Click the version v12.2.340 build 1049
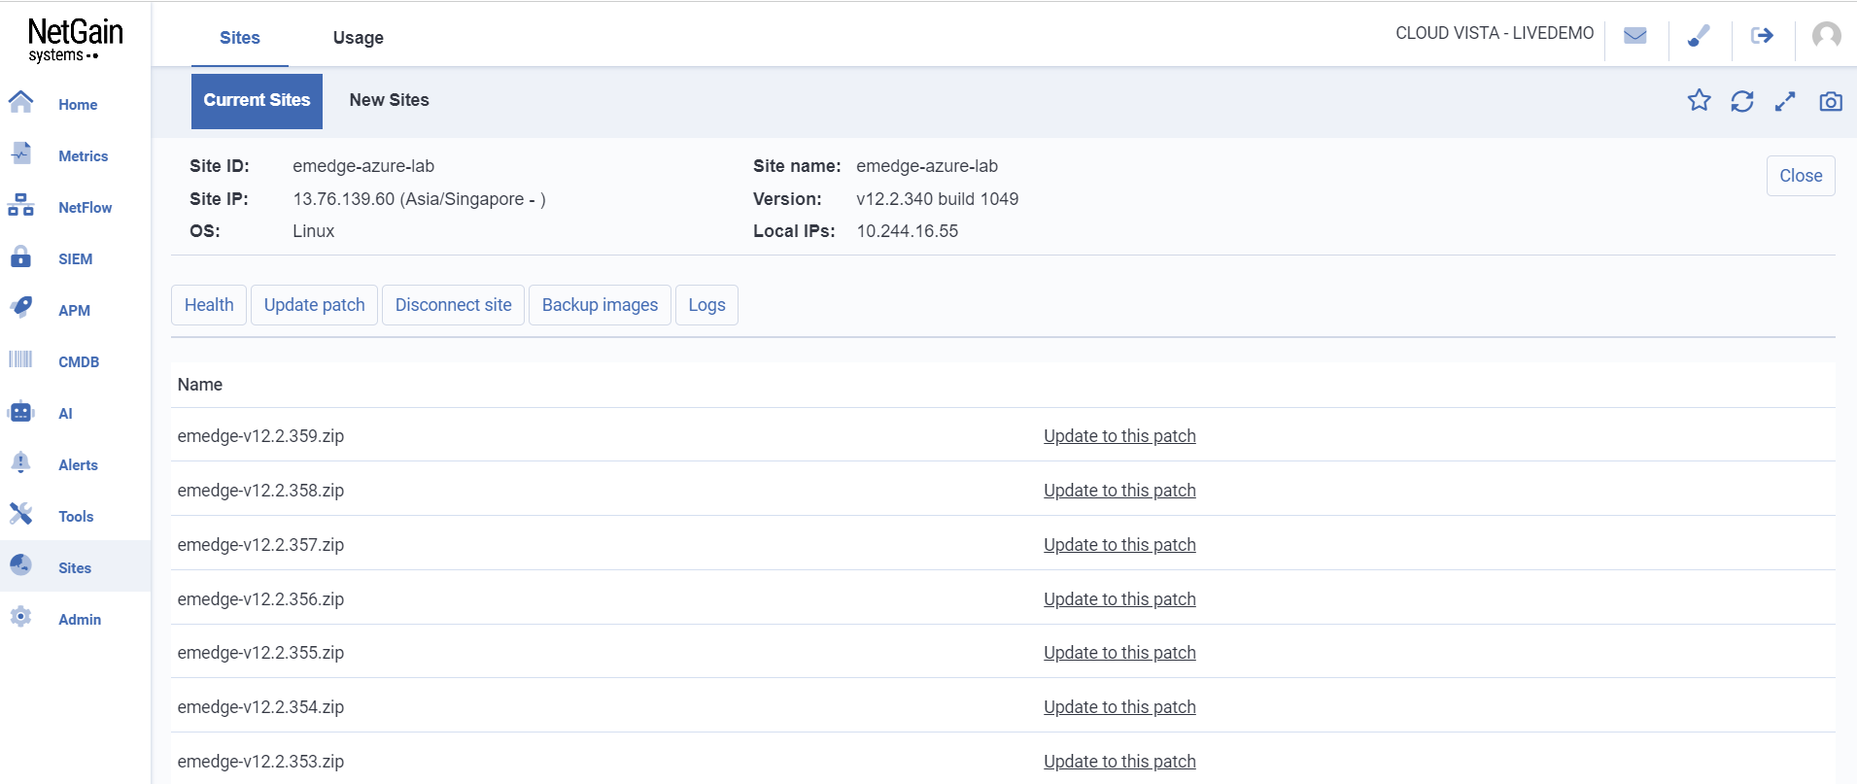Viewport: 1857px width, 784px height. click(x=938, y=199)
